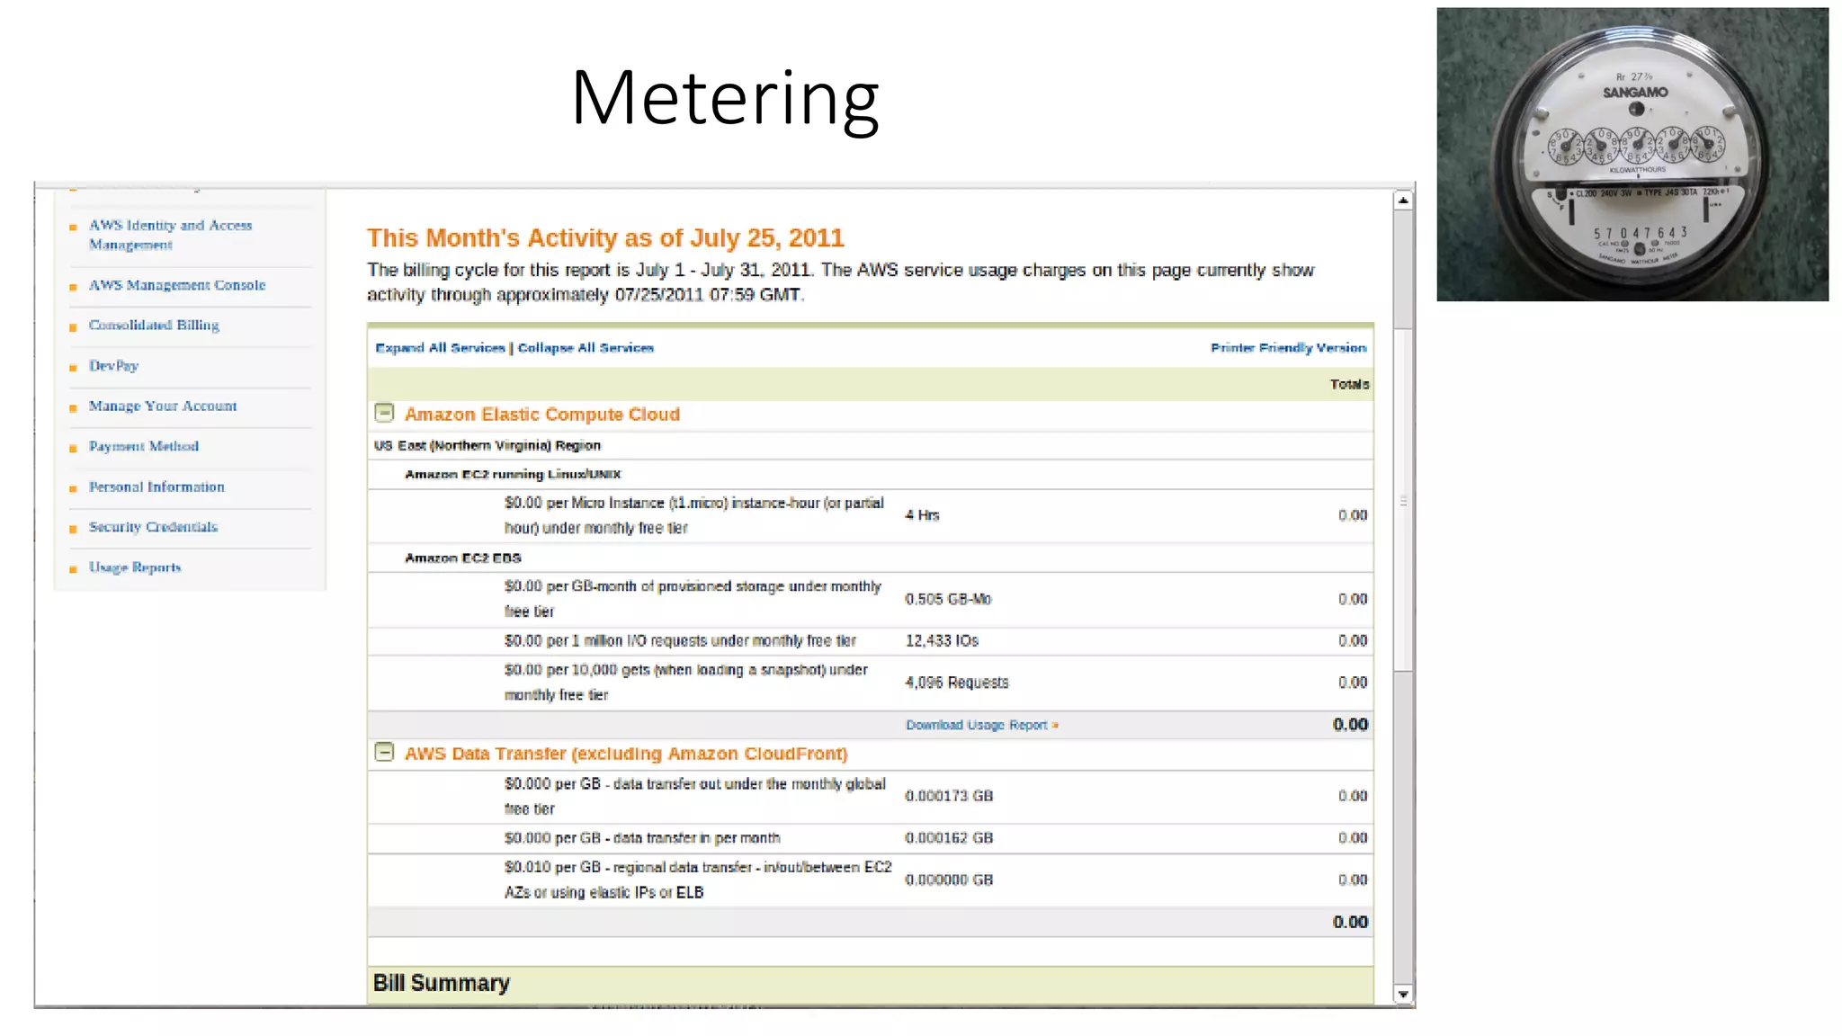Screen dimensions: 1842x1036
Task: Click the scrollbar up arrow
Action: tap(1403, 201)
